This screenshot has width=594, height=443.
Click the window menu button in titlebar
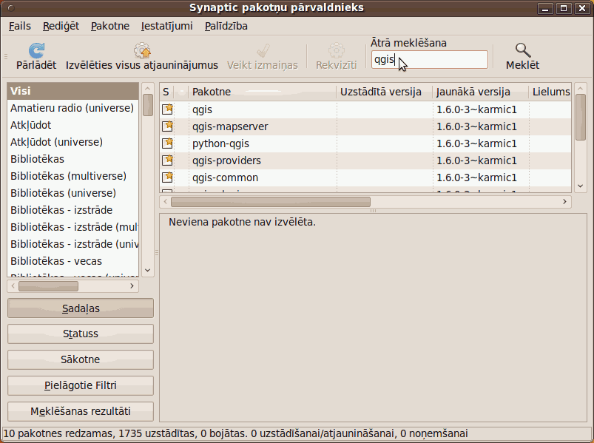11,8
